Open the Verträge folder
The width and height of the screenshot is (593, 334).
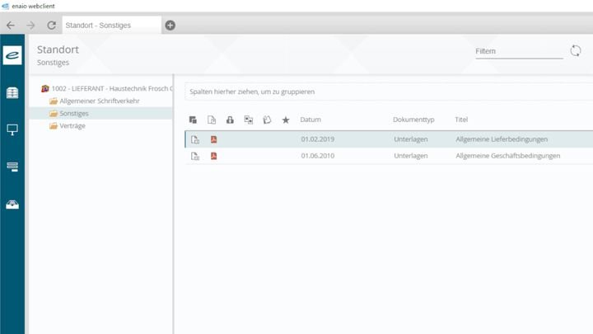pos(72,125)
